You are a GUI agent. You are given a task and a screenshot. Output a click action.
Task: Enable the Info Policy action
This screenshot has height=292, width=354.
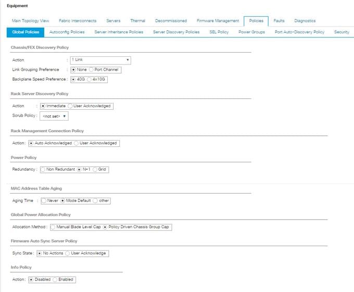(x=55, y=280)
